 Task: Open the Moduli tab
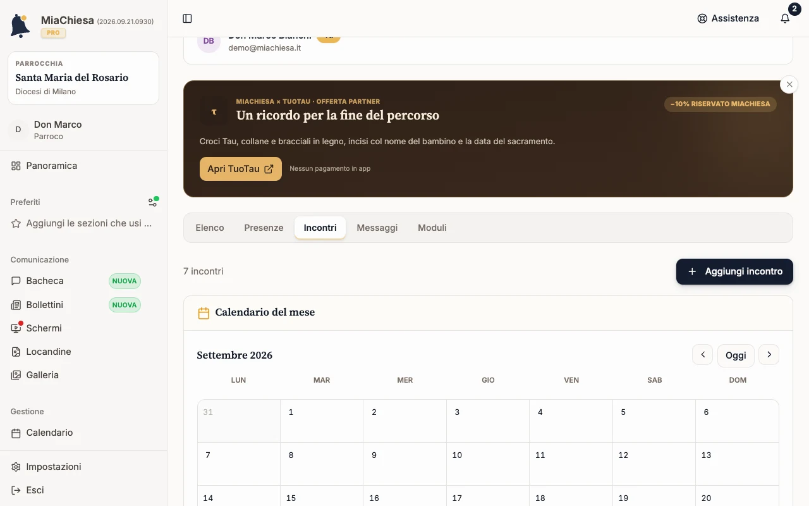point(432,228)
